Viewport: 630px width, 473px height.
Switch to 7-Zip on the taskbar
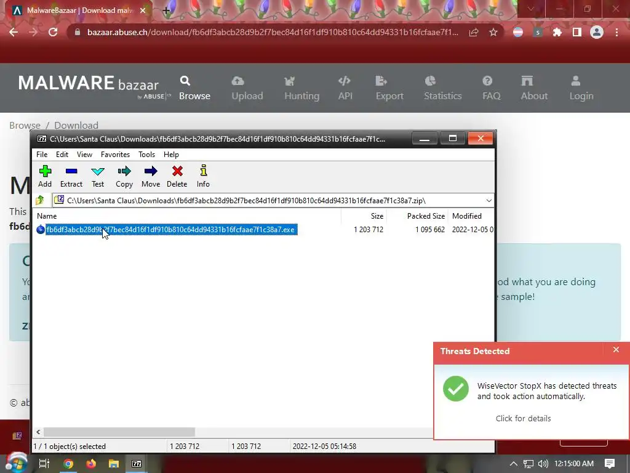pos(137,464)
